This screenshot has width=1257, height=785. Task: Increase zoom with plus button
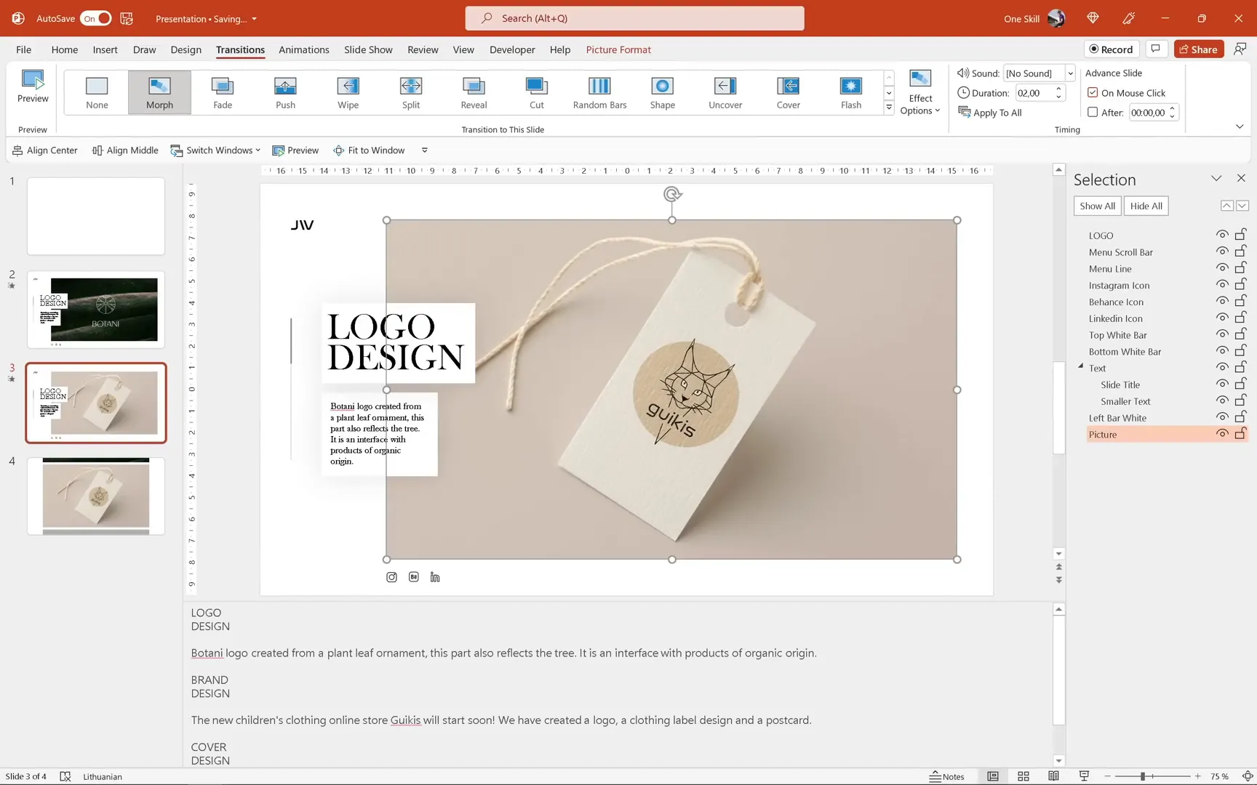tap(1197, 776)
